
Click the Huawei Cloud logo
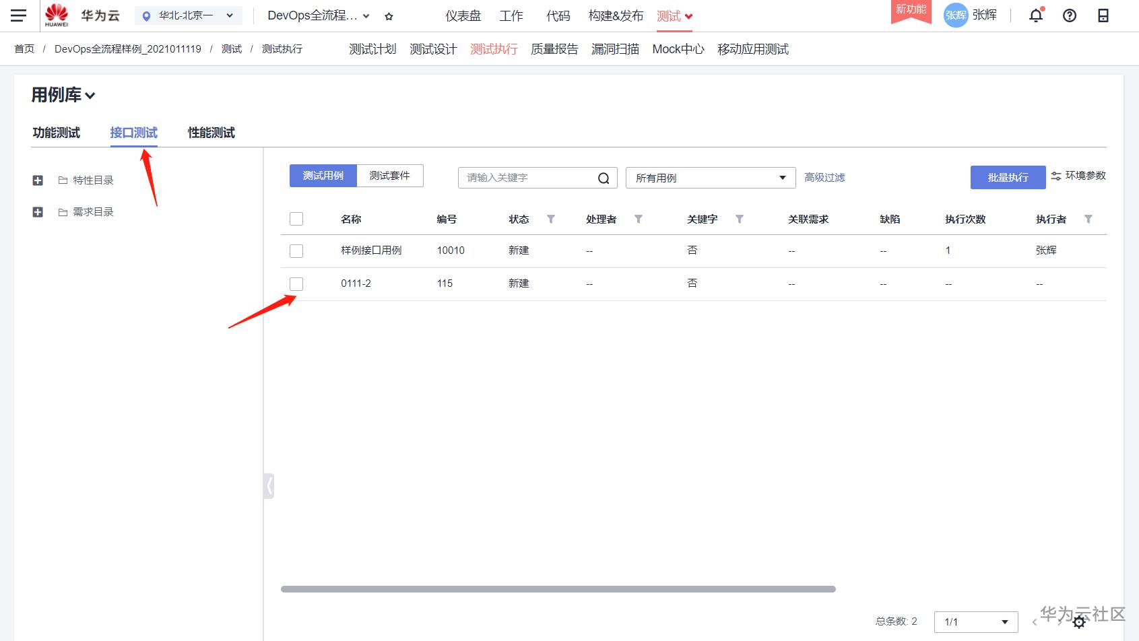57,15
